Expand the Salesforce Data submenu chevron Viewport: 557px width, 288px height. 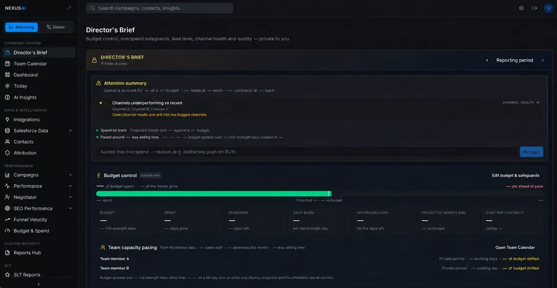[x=70, y=131]
